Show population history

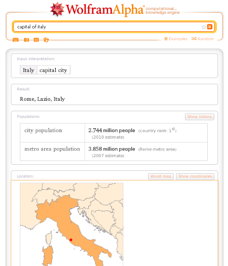coord(200,117)
